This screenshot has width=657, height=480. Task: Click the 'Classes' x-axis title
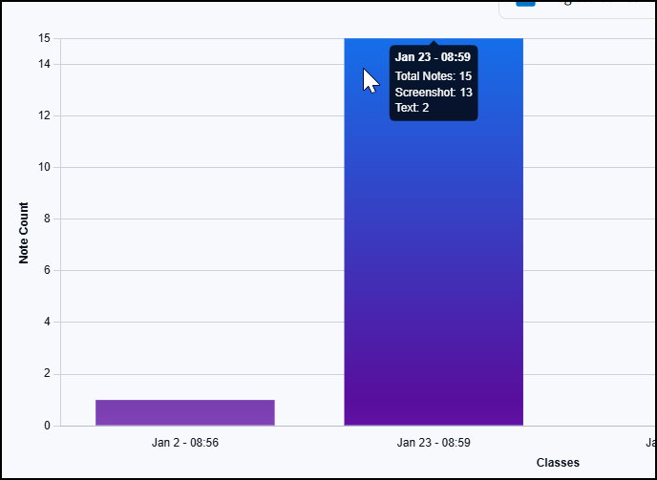558,463
